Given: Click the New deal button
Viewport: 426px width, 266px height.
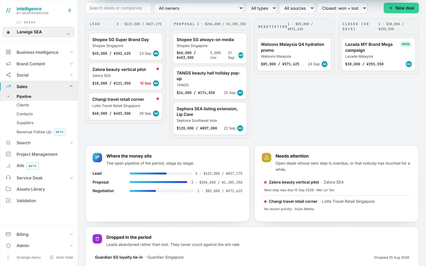Looking at the screenshot, I should click(x=401, y=8).
